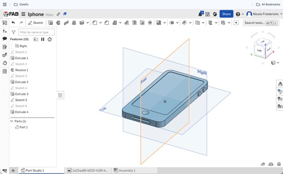
Task: Click the add folder icon beside Features
Action: pyautogui.click(x=36, y=39)
